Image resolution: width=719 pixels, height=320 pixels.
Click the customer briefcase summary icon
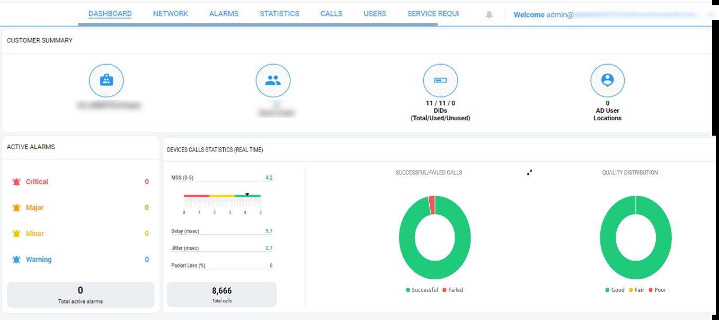click(x=106, y=80)
